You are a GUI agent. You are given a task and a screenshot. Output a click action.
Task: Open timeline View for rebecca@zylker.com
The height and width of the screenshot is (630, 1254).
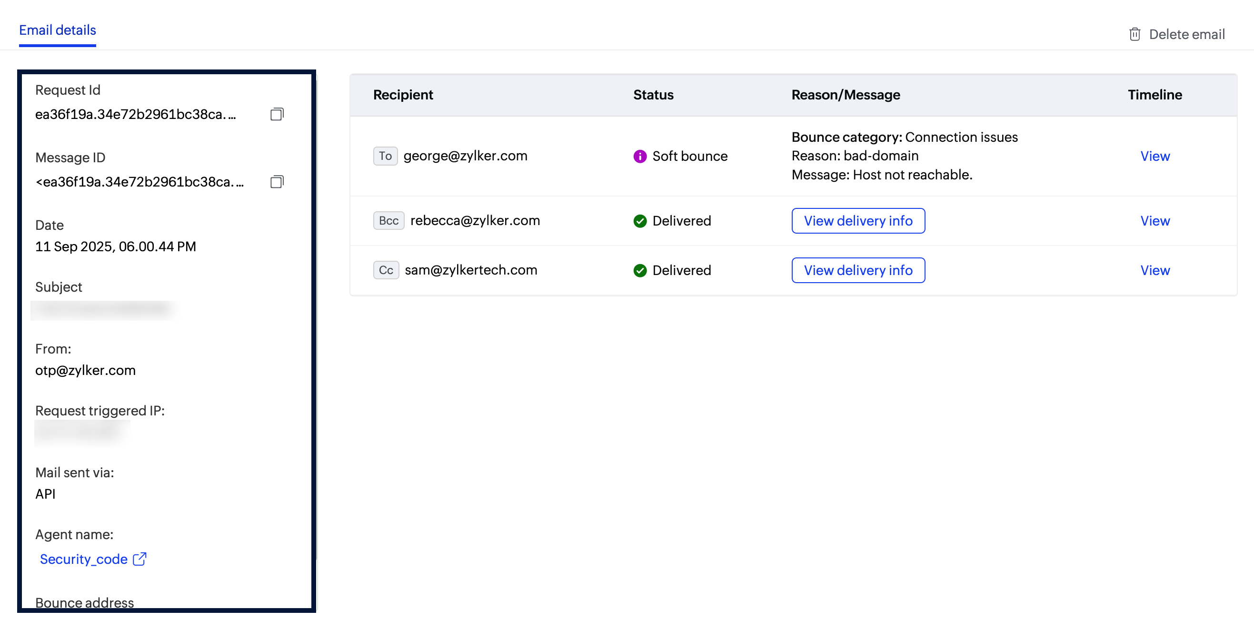coord(1154,221)
